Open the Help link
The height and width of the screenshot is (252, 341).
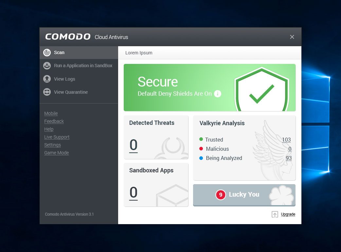(49, 129)
